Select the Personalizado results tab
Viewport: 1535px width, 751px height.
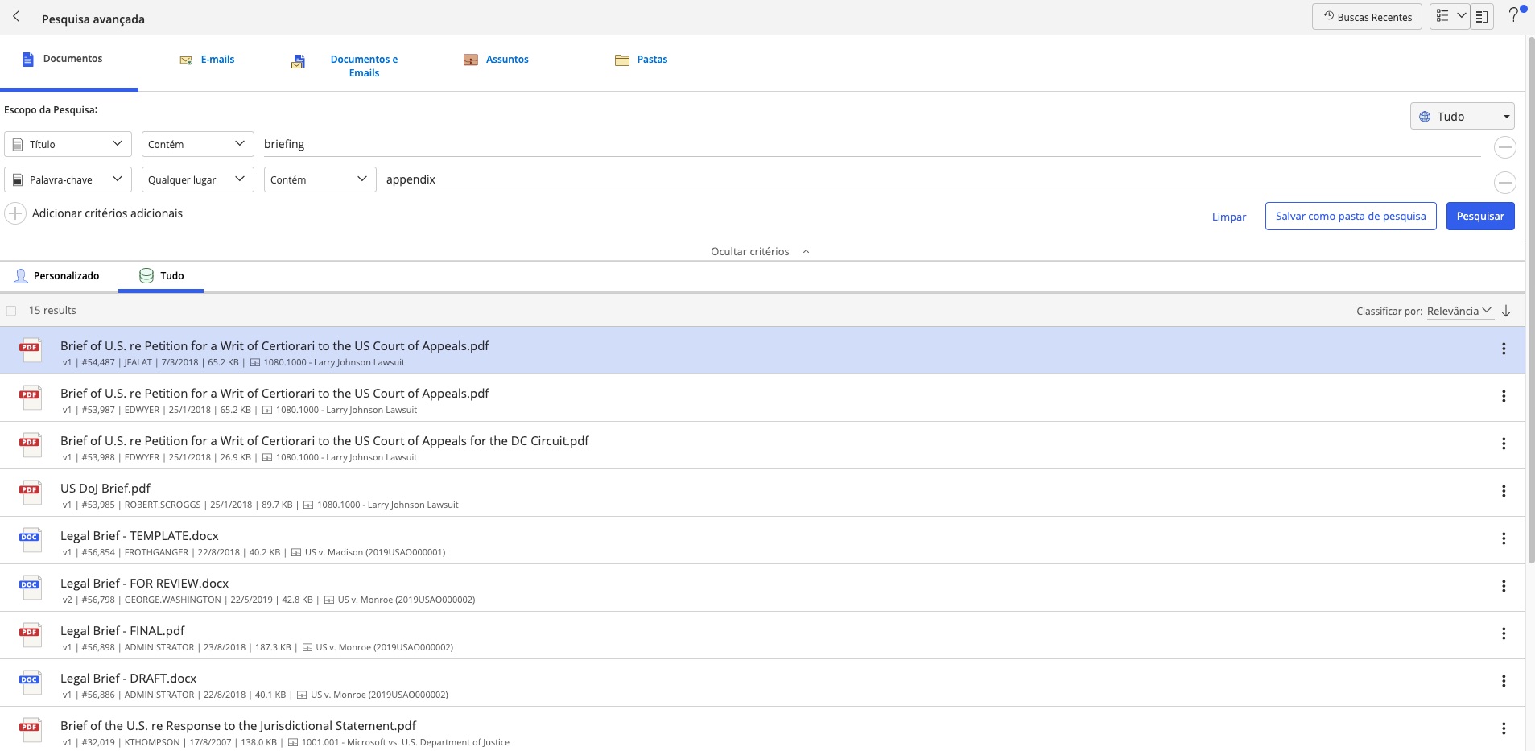(56, 275)
